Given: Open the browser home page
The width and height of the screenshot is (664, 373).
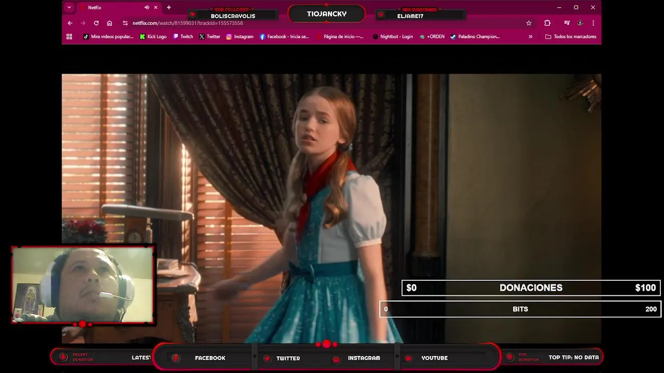Looking at the screenshot, I should pos(109,23).
